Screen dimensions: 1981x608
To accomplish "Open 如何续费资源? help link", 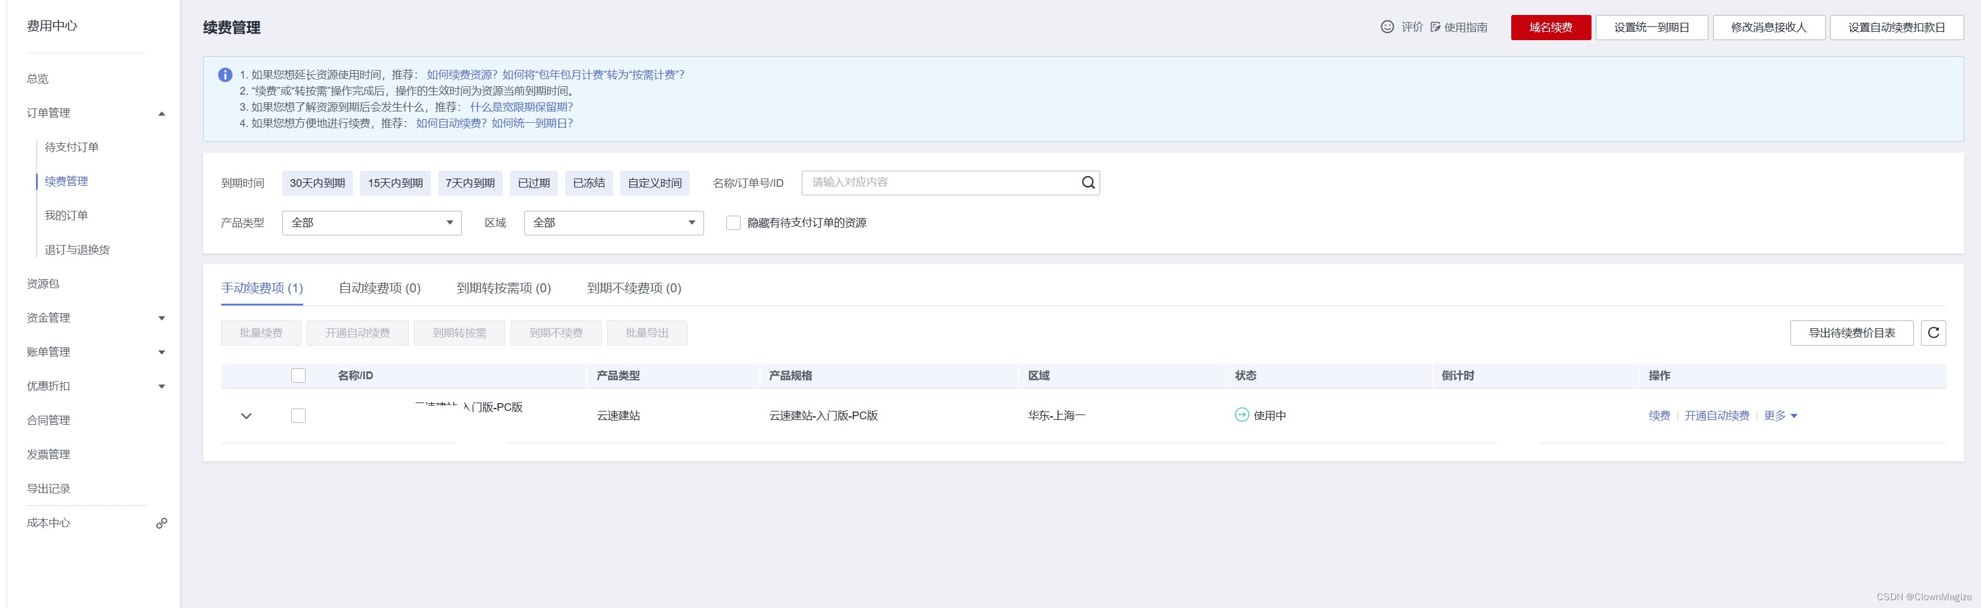I will tap(462, 74).
